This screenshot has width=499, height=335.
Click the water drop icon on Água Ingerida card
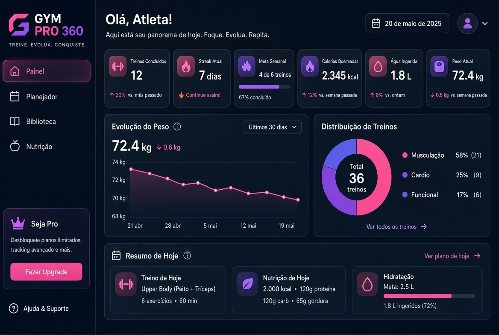(378, 66)
